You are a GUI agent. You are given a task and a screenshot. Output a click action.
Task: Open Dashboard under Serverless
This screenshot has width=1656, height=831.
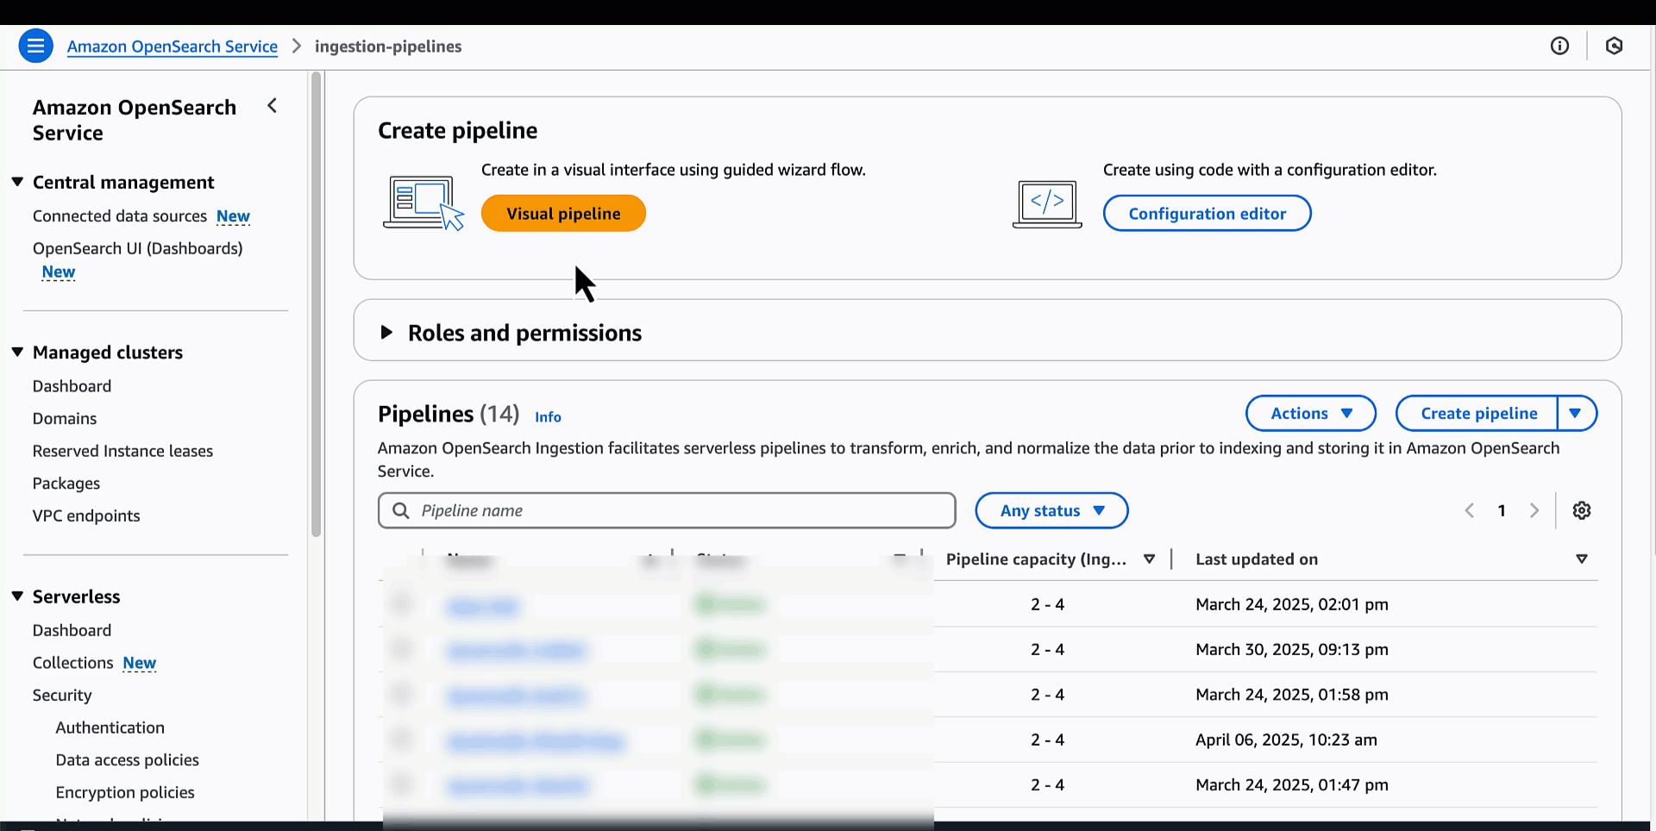pos(72,630)
